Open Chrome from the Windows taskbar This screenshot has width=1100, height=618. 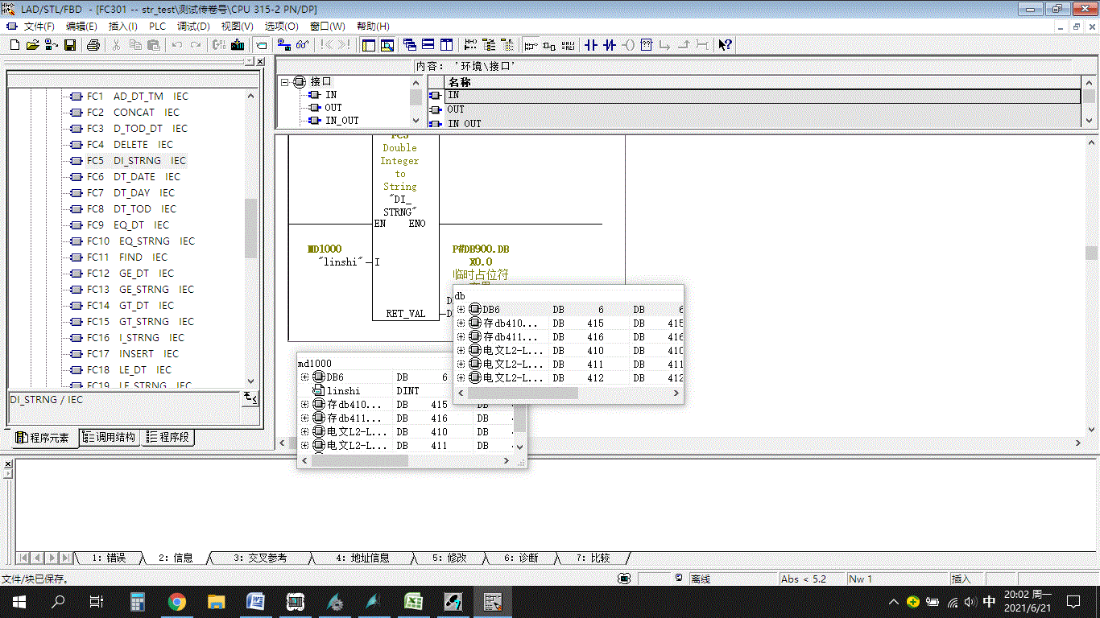pyautogui.click(x=177, y=602)
